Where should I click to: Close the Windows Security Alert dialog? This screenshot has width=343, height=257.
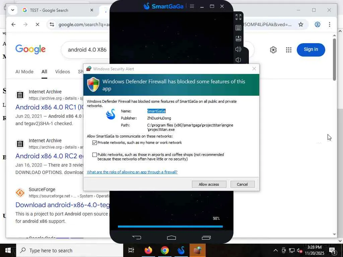(254, 69)
